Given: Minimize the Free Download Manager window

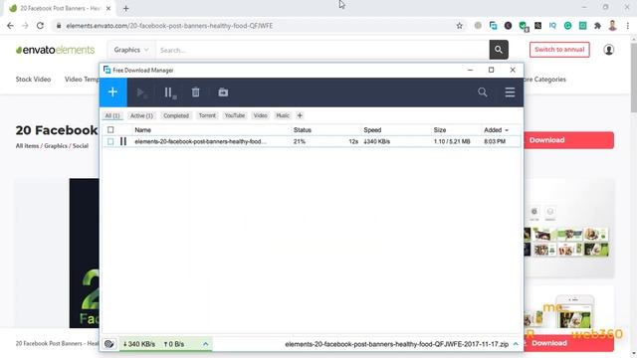Looking at the screenshot, I should [470, 70].
